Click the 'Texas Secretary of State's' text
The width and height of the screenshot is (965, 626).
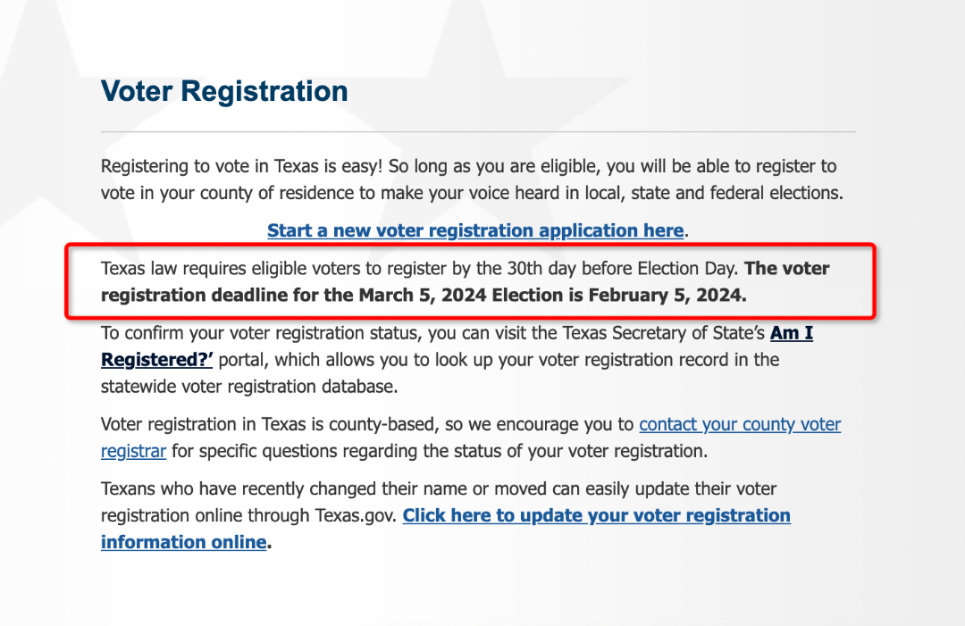tap(663, 334)
